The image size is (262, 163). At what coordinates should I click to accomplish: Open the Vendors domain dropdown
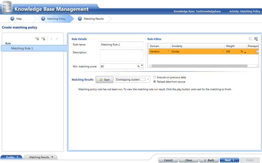pyautogui.click(x=169, y=51)
